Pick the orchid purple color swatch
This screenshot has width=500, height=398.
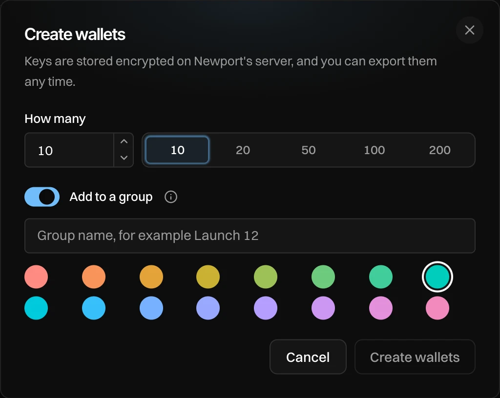(x=323, y=308)
